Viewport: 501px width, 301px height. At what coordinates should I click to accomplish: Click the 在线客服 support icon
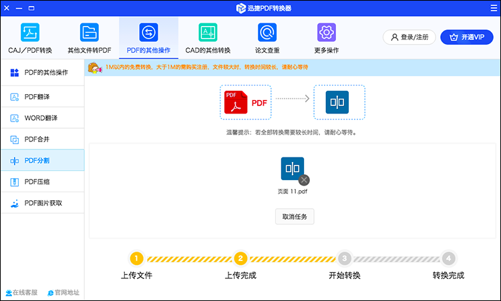pos(9,293)
